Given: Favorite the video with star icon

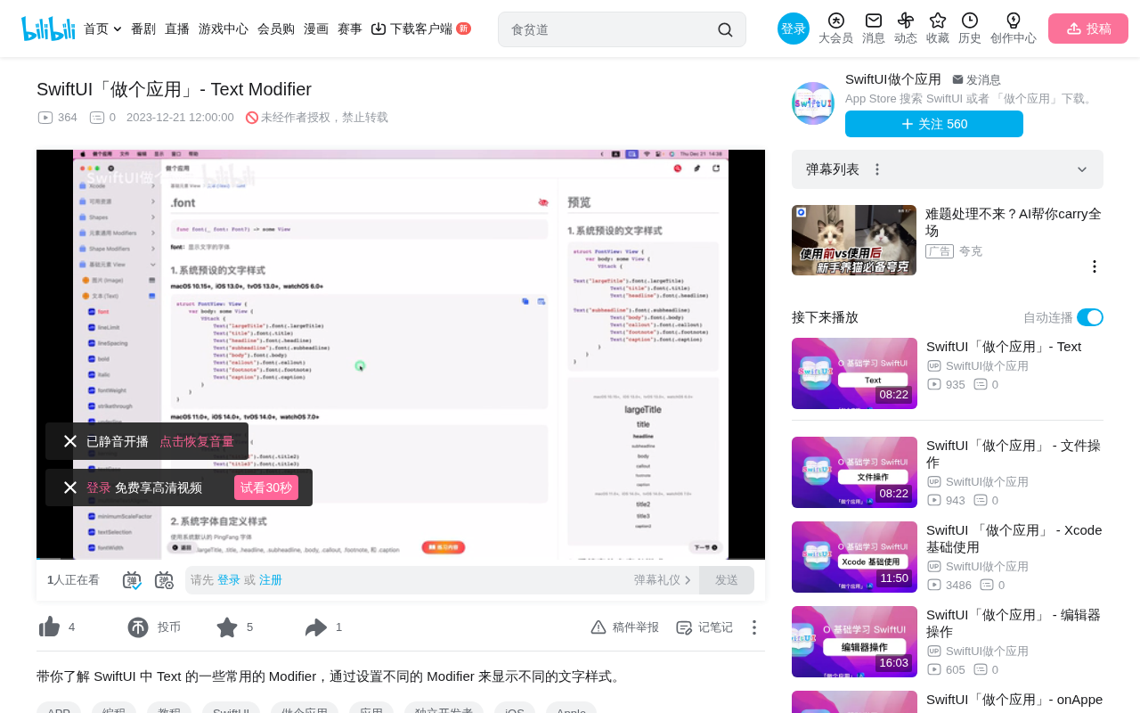Looking at the screenshot, I should (227, 627).
